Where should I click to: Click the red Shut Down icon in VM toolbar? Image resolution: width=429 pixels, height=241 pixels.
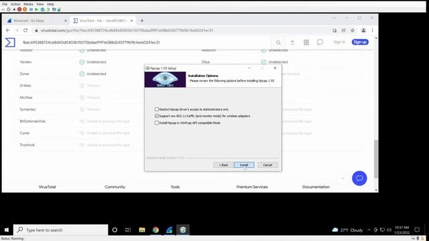19,9
